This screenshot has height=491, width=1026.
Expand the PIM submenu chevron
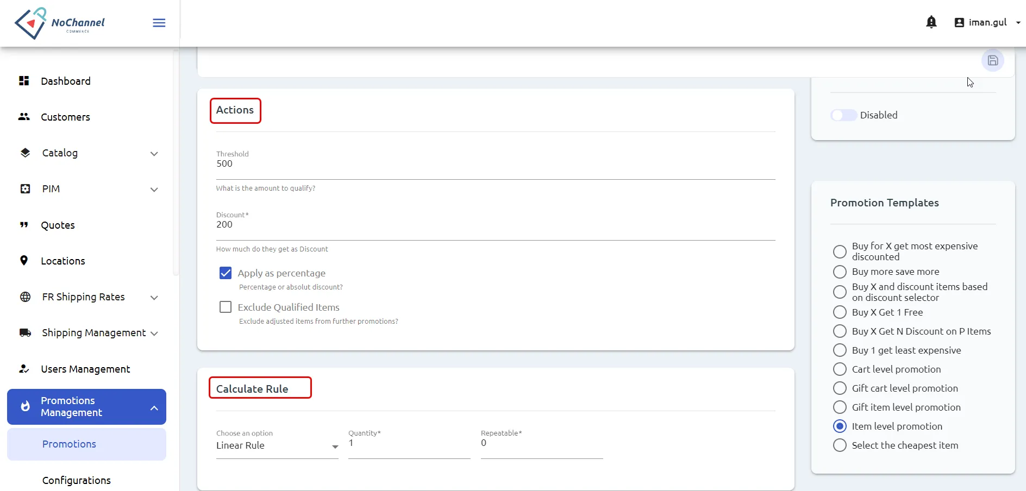[154, 190]
